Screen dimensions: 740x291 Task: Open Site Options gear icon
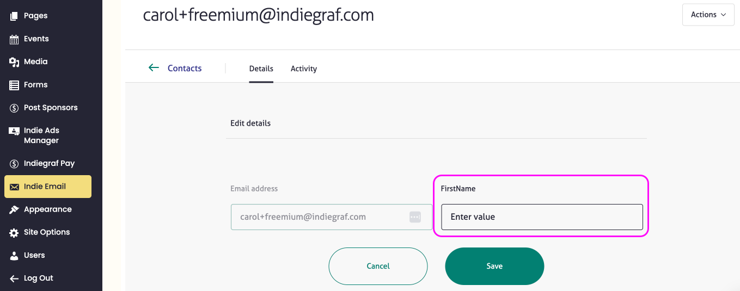pyautogui.click(x=14, y=232)
